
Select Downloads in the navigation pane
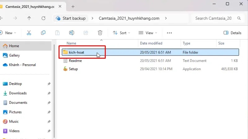pyautogui.click(x=18, y=93)
